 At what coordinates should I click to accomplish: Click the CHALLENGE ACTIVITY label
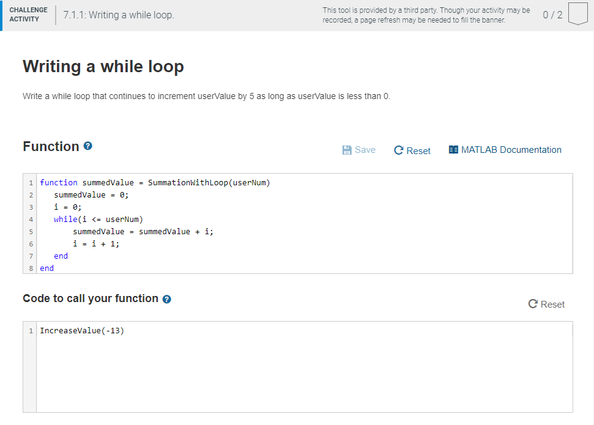pos(28,15)
